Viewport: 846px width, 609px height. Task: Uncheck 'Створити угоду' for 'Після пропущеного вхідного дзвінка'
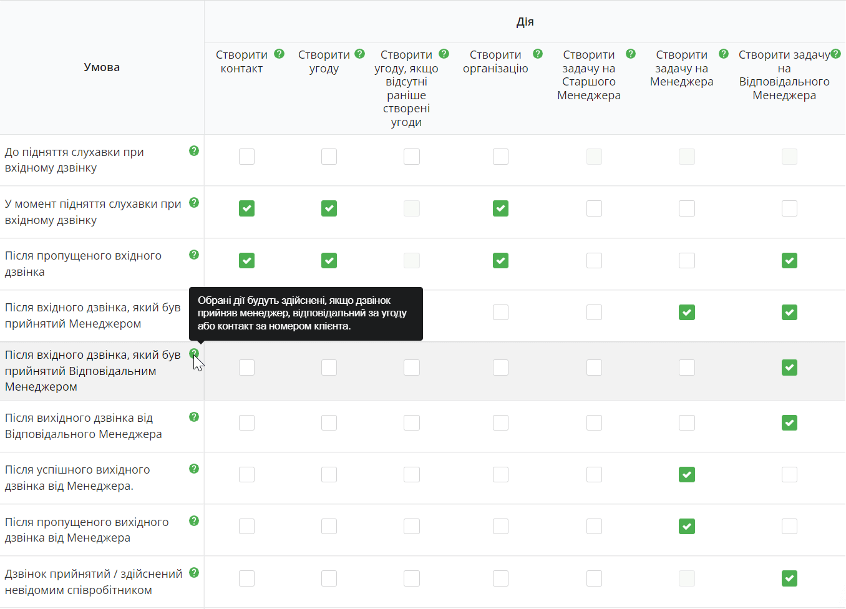tap(329, 260)
